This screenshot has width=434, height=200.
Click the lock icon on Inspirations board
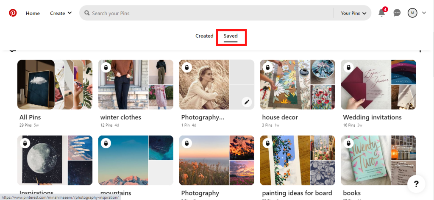click(x=25, y=143)
